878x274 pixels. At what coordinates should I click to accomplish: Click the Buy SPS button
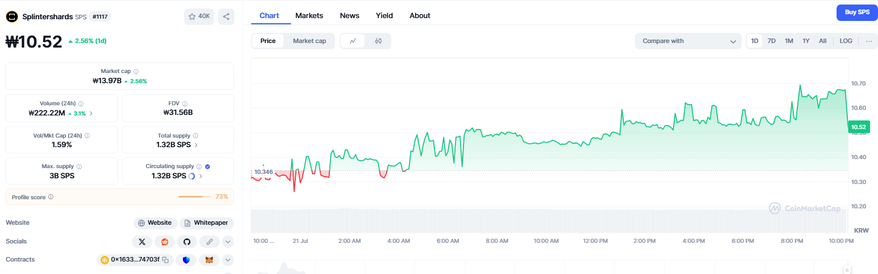coord(857,12)
